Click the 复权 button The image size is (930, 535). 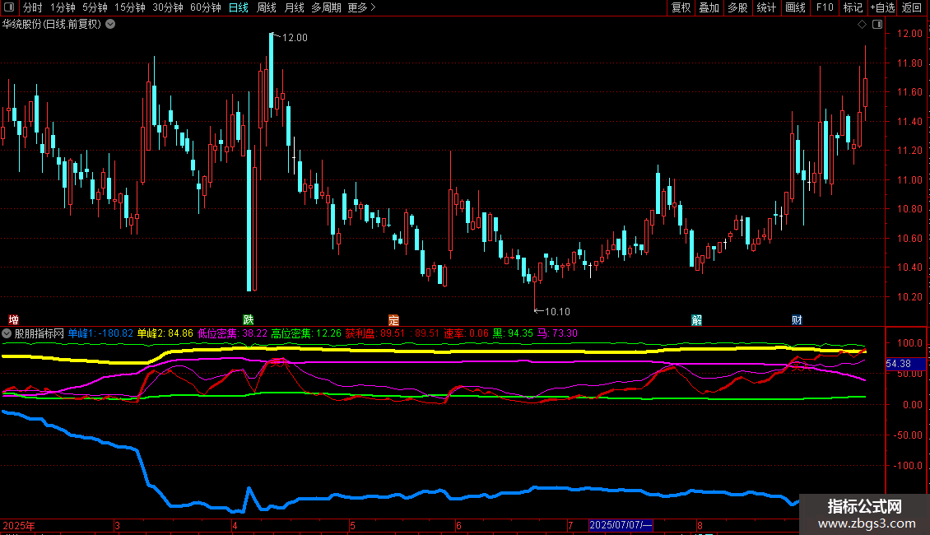[x=681, y=7]
